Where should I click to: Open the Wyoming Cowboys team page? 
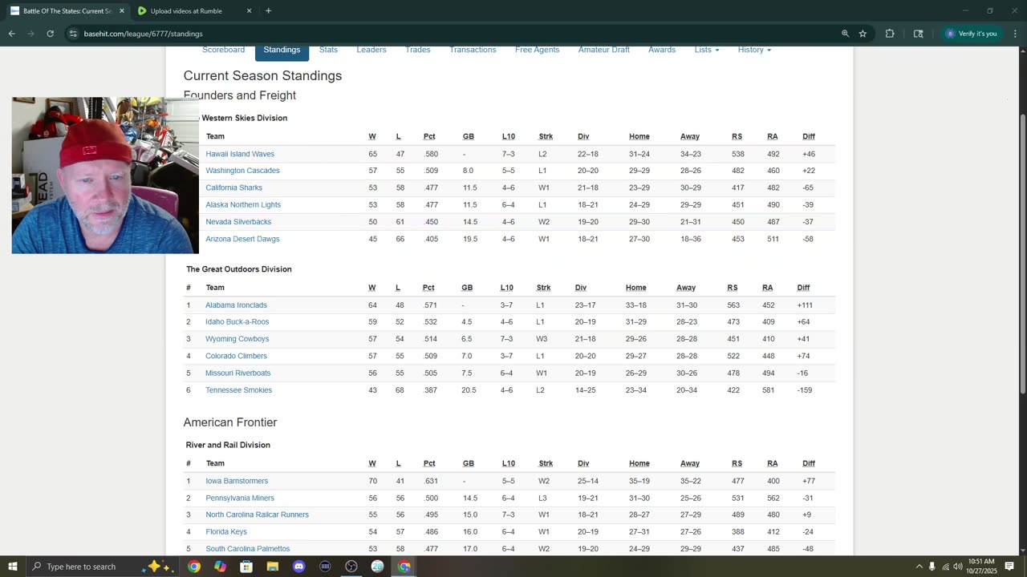click(x=237, y=339)
